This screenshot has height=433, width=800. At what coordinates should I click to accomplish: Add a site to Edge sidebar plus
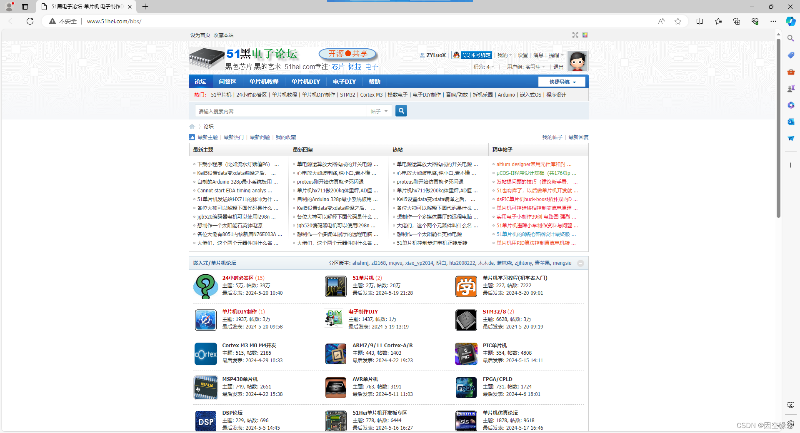point(790,165)
